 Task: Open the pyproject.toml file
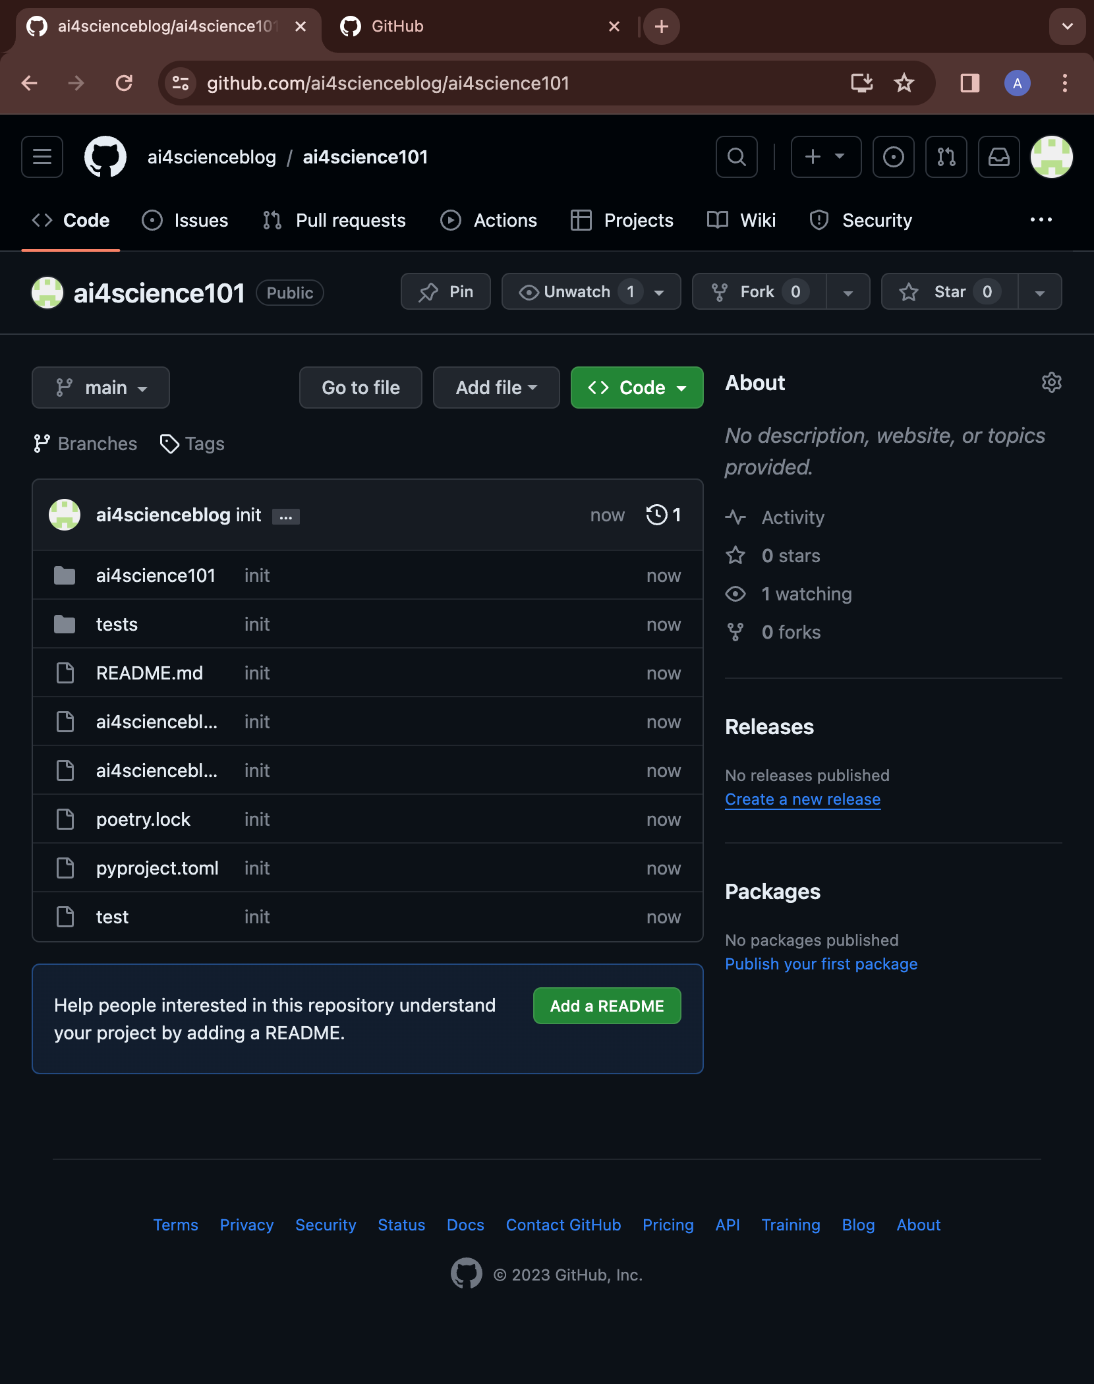click(157, 868)
